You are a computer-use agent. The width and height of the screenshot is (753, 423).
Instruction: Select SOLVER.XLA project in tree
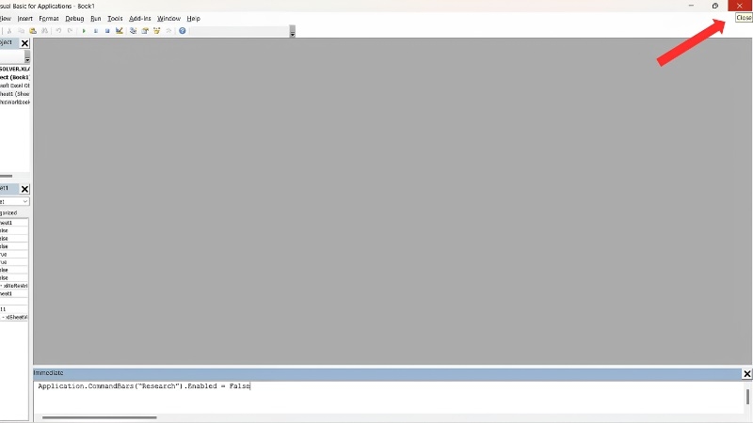(x=15, y=69)
